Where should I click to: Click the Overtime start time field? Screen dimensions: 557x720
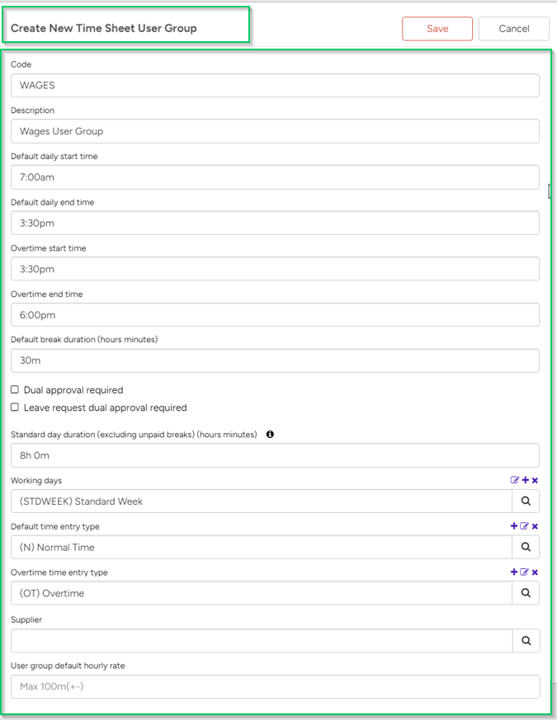point(275,269)
